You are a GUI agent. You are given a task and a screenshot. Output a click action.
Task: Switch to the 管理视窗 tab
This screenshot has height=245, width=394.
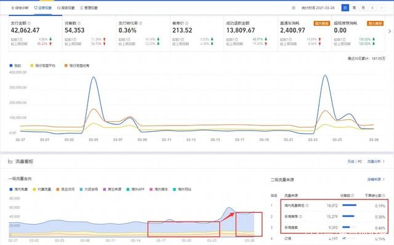tap(89, 8)
